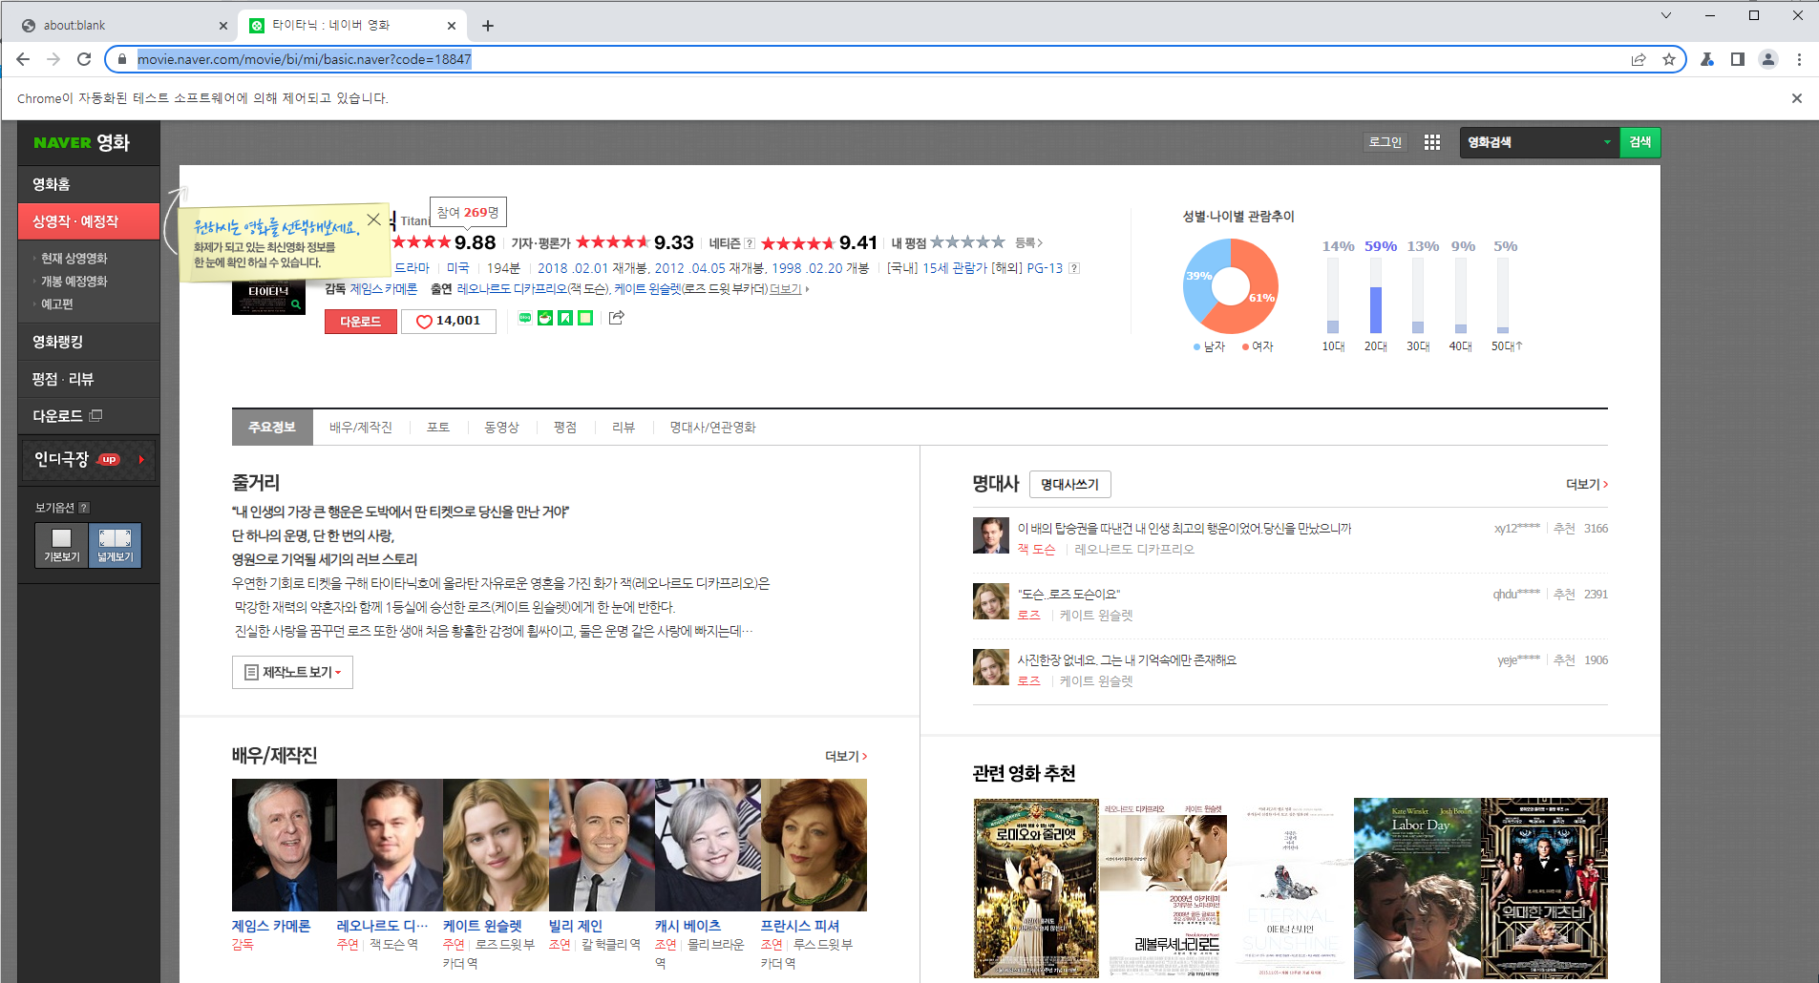Open 예고편 sidebar link

[57, 304]
